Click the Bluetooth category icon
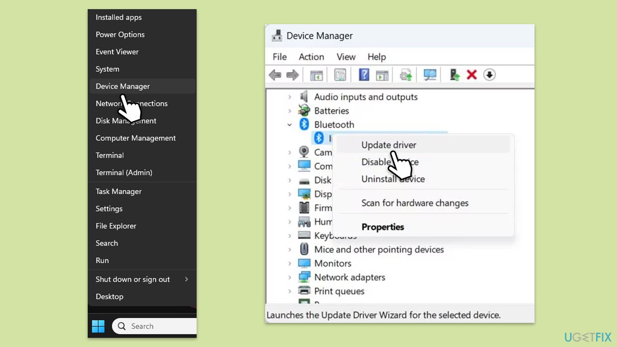 coord(304,124)
